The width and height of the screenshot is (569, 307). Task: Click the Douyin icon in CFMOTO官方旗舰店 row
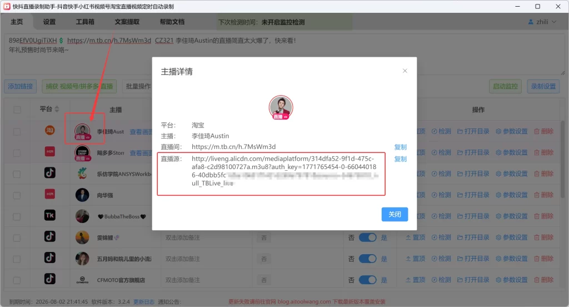tap(49, 279)
